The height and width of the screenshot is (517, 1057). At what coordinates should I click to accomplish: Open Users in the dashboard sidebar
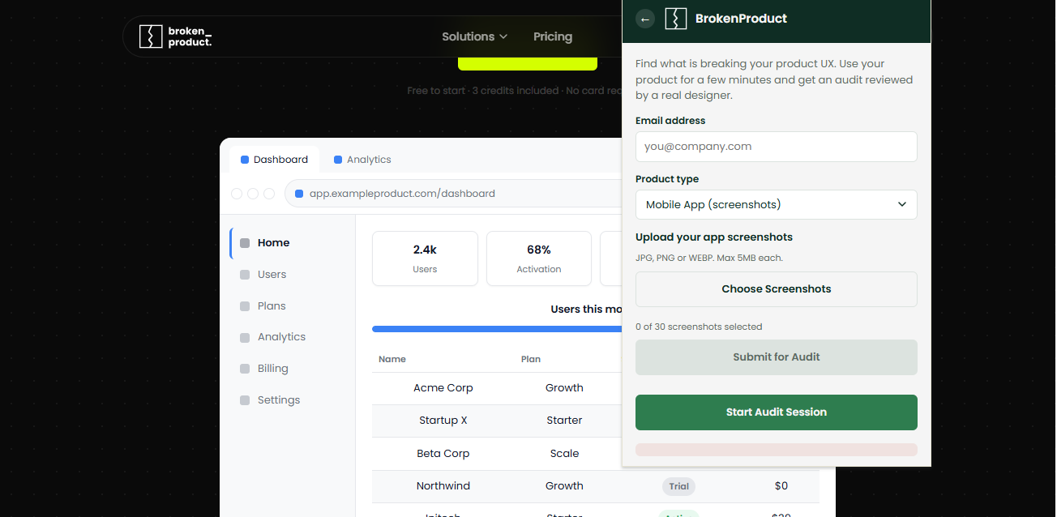tap(272, 275)
